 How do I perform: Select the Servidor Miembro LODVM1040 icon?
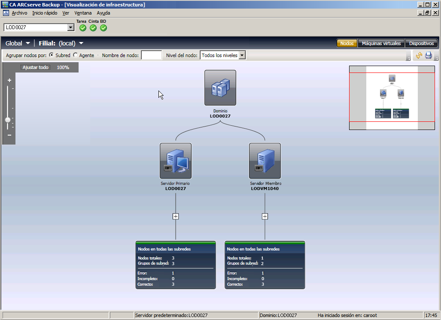(265, 161)
